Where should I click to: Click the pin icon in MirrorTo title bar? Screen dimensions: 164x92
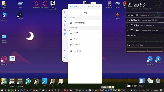93,7
